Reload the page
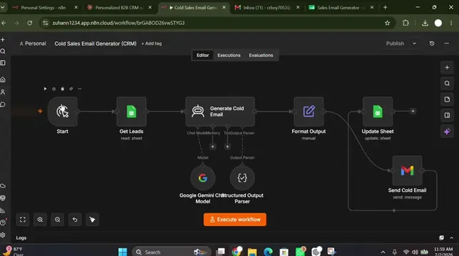459x256 pixels. click(30, 23)
